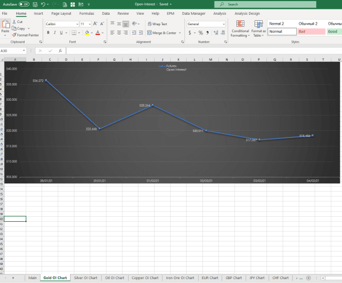
Task: Apply the Normal cell style
Action: [282, 32]
